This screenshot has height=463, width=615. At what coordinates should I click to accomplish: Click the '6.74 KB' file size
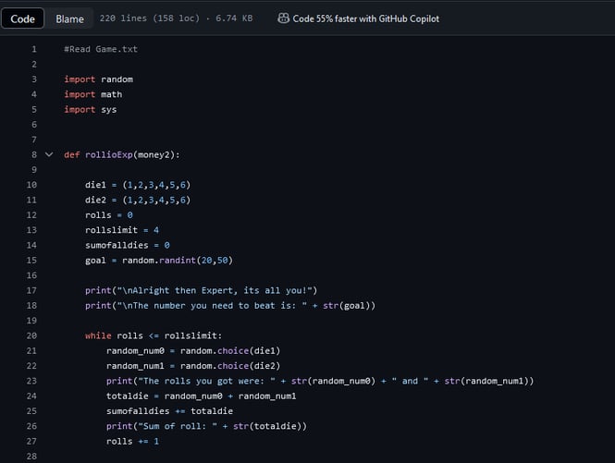click(x=234, y=18)
